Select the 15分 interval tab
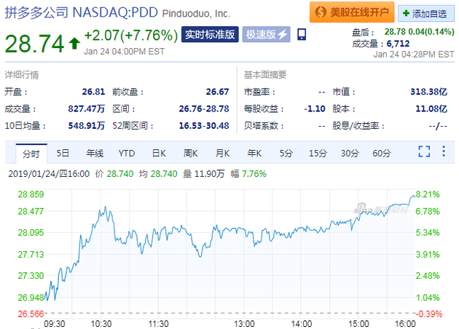 pos(318,153)
